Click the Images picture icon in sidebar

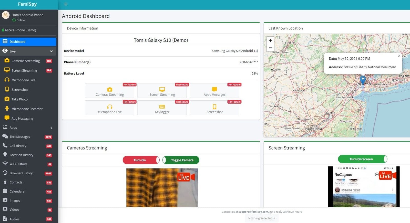(5, 200)
